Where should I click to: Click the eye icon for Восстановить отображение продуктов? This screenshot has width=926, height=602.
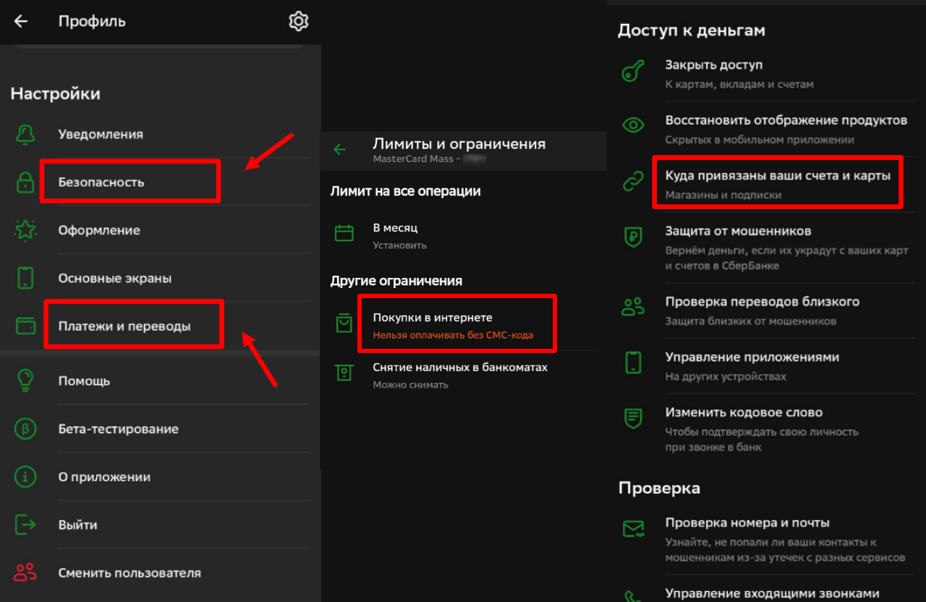tap(633, 124)
